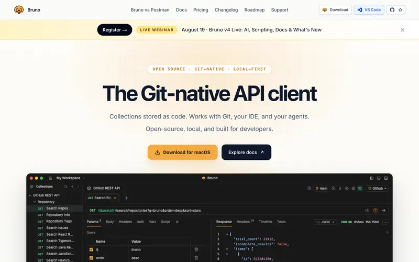The height and width of the screenshot is (262, 419).
Task: Click Explore docs button
Action: coord(246,152)
